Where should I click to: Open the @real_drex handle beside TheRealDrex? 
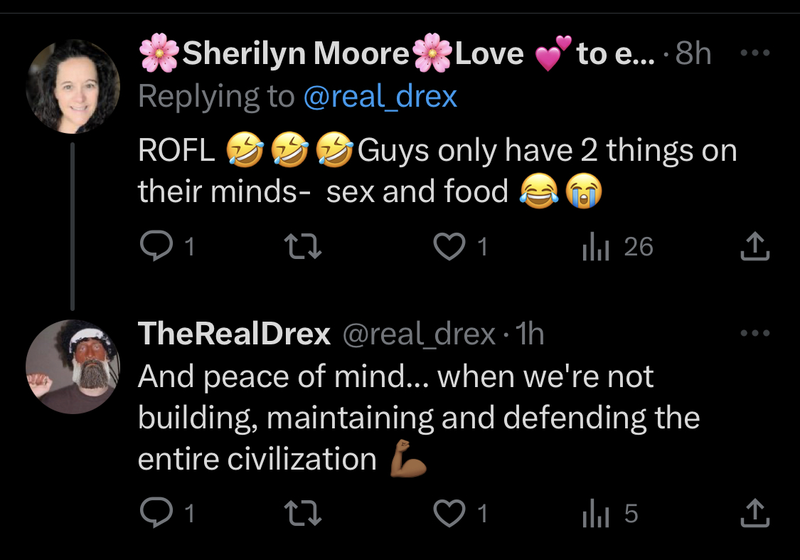coord(419,334)
